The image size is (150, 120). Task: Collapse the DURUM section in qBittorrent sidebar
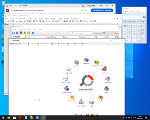coord(13,37)
